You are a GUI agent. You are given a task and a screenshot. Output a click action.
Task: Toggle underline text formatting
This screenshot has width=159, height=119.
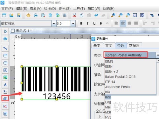point(94,23)
